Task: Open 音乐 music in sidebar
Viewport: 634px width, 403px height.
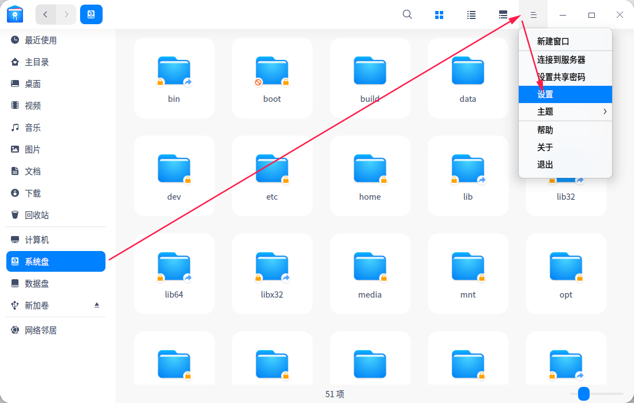Action: pyautogui.click(x=56, y=128)
